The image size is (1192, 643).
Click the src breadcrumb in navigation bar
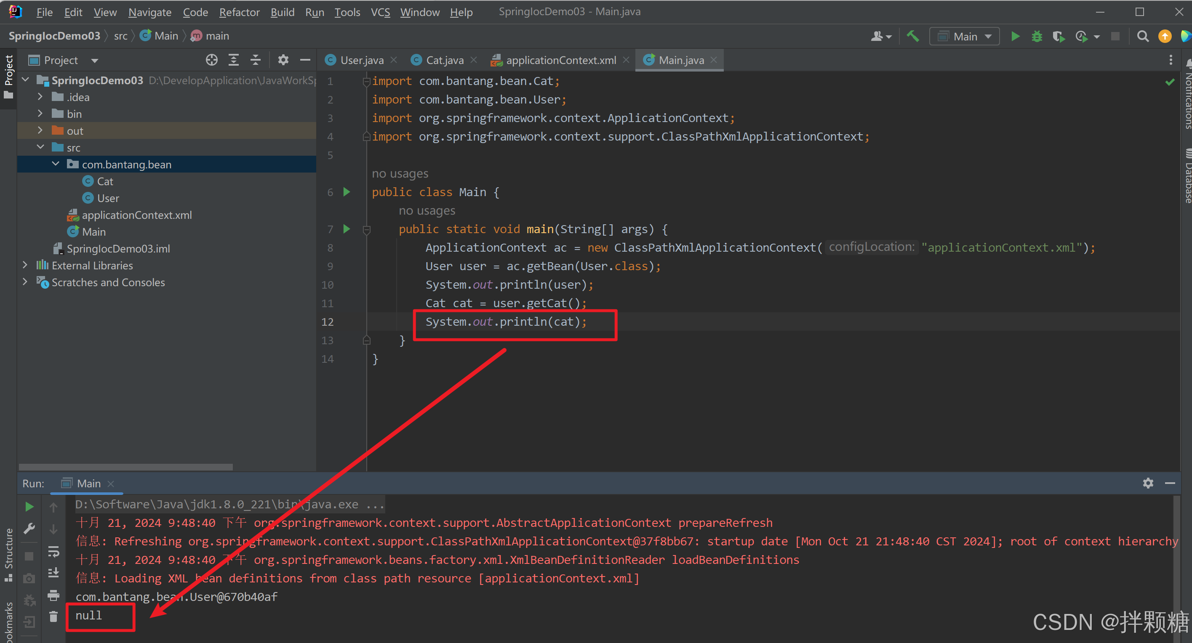click(120, 36)
